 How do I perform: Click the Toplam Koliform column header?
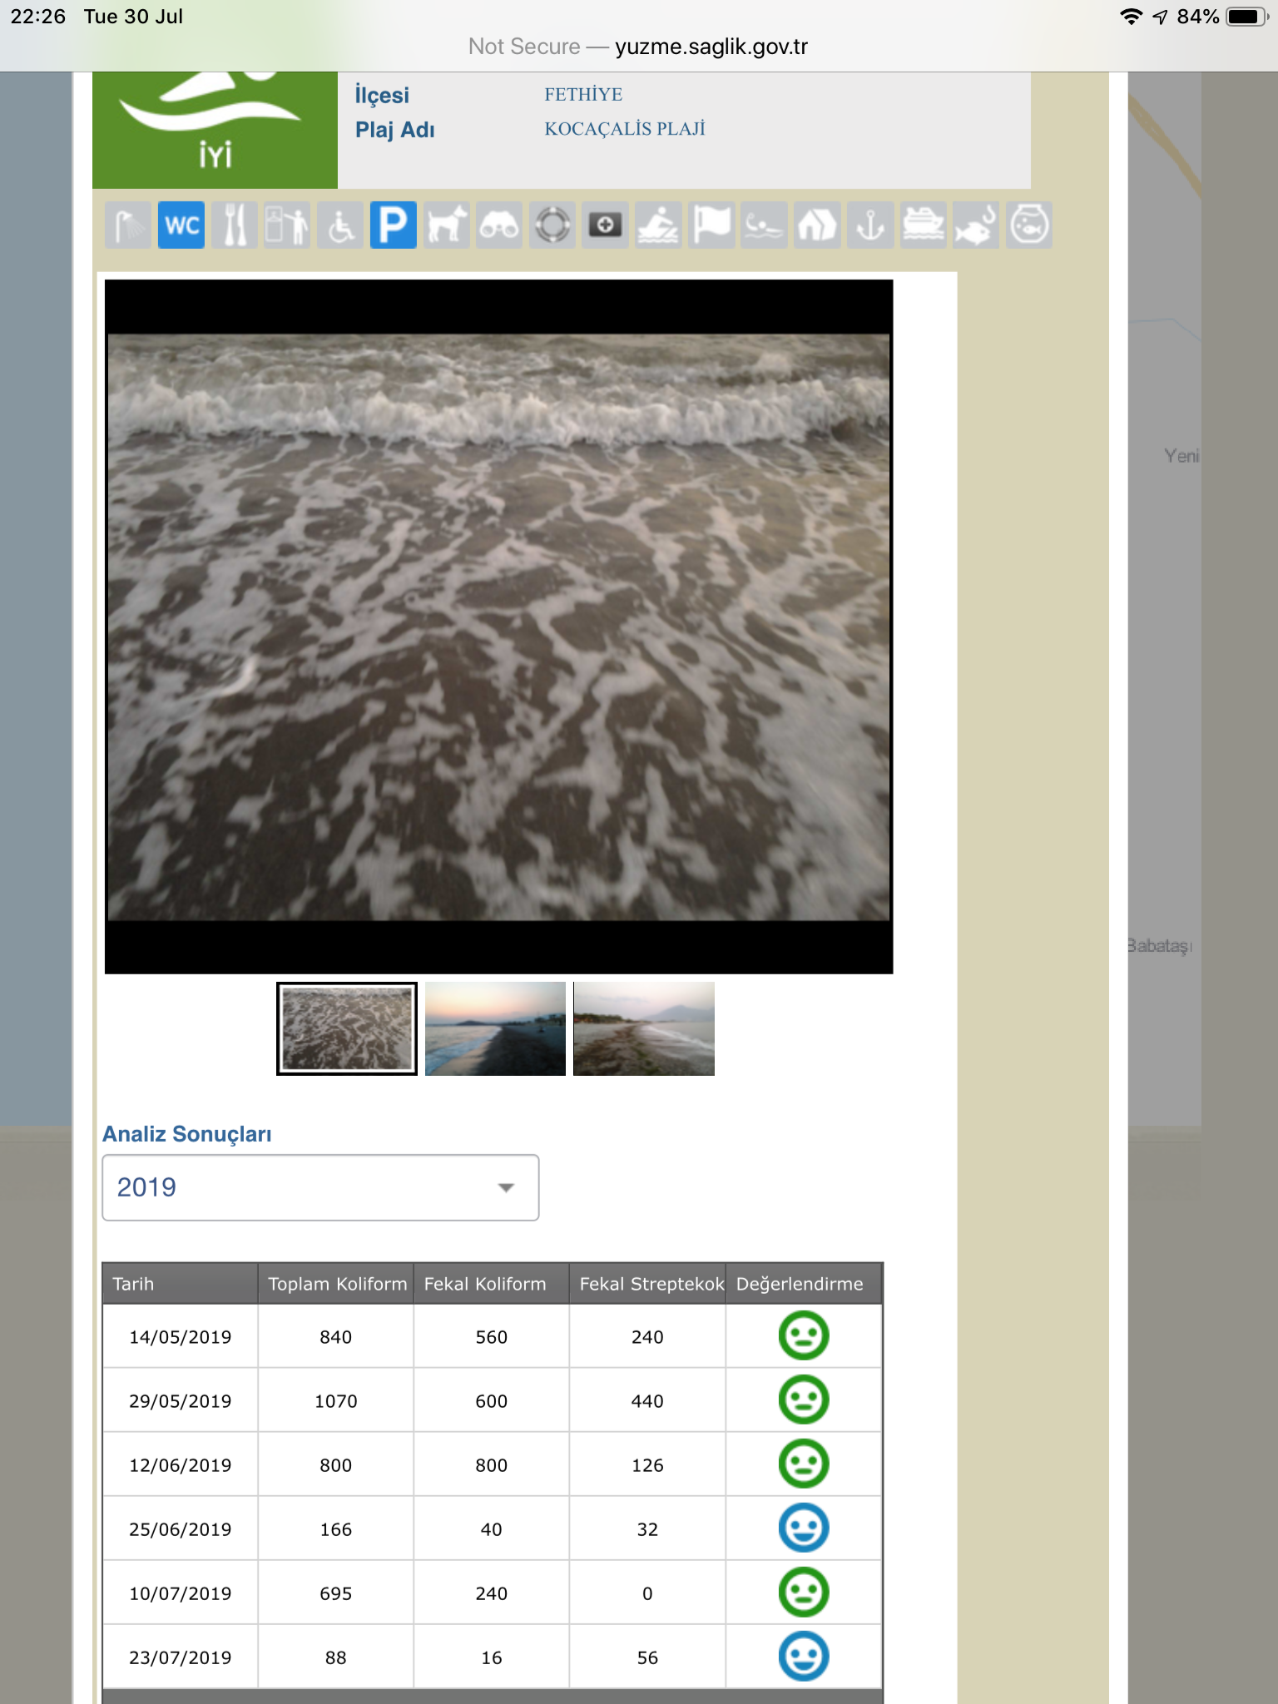coord(336,1284)
